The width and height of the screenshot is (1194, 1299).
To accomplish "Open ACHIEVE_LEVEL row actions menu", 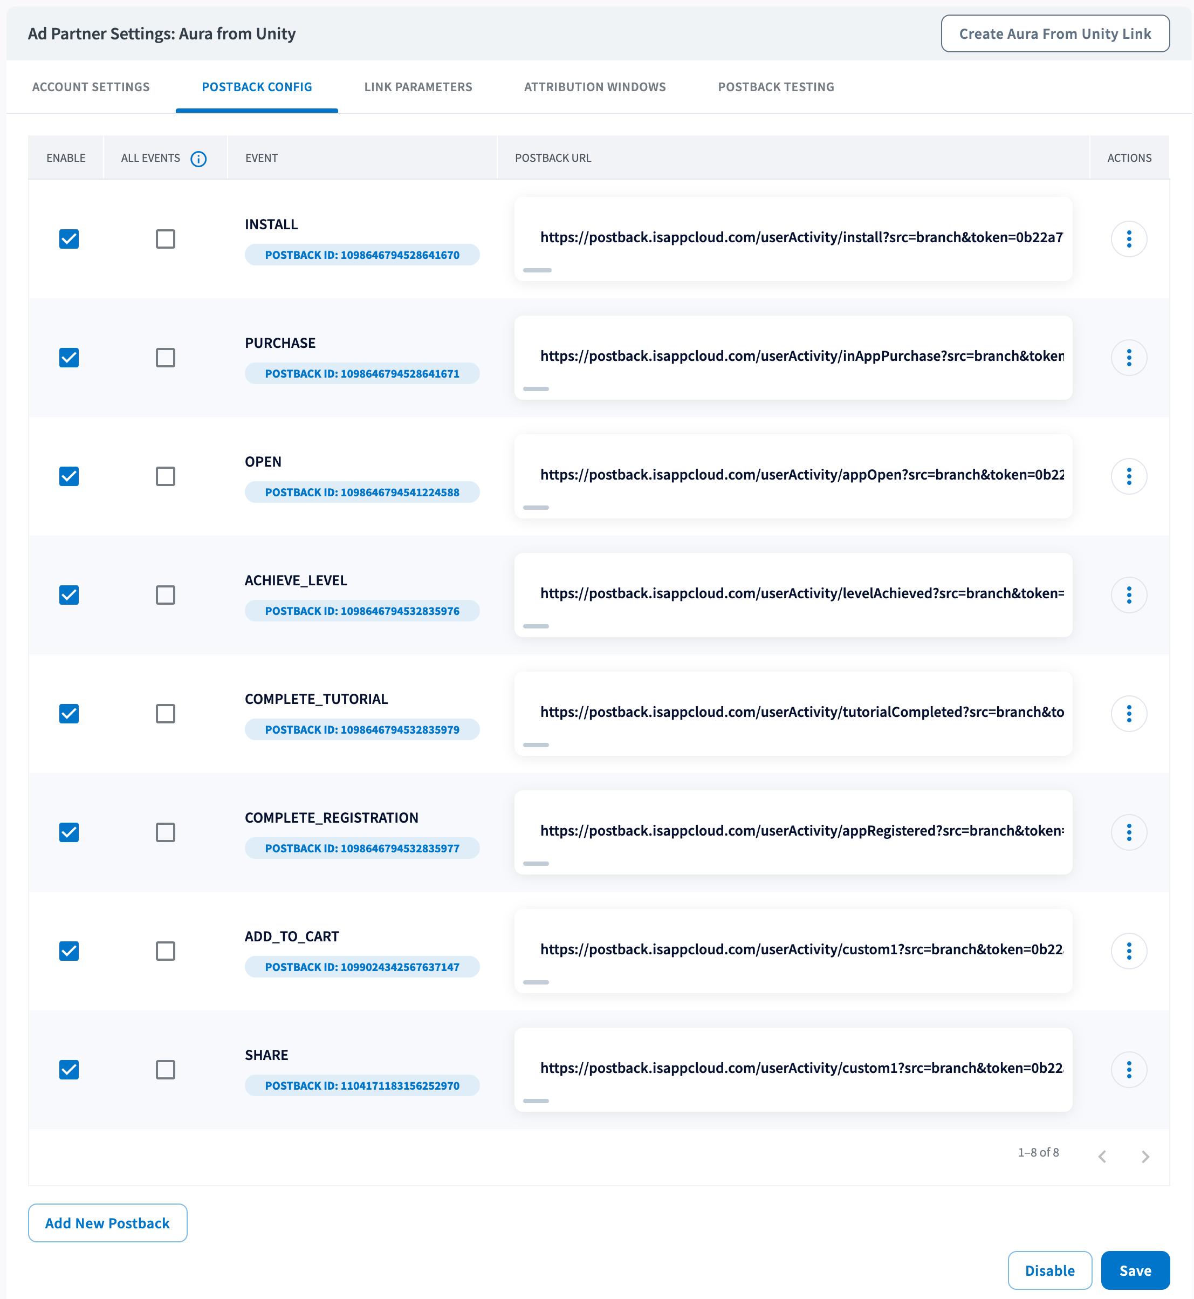I will pos(1128,594).
